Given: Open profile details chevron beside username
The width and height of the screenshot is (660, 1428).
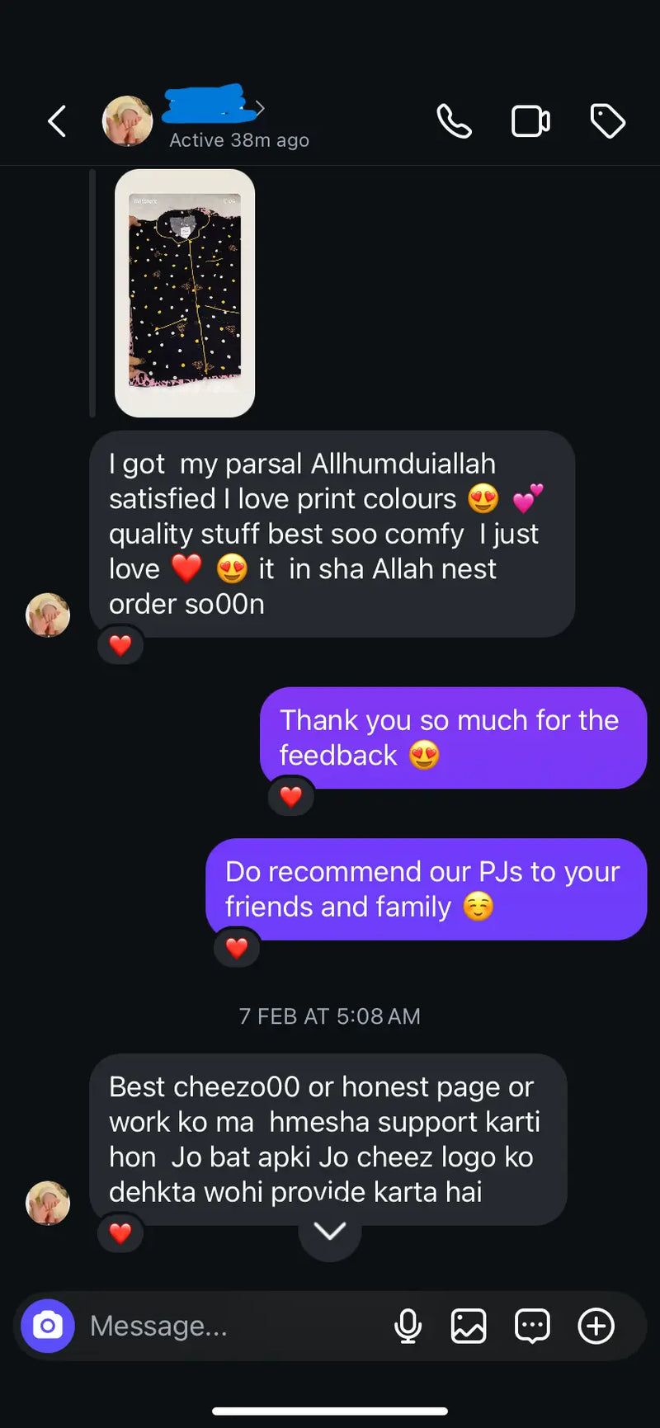Looking at the screenshot, I should [260, 108].
